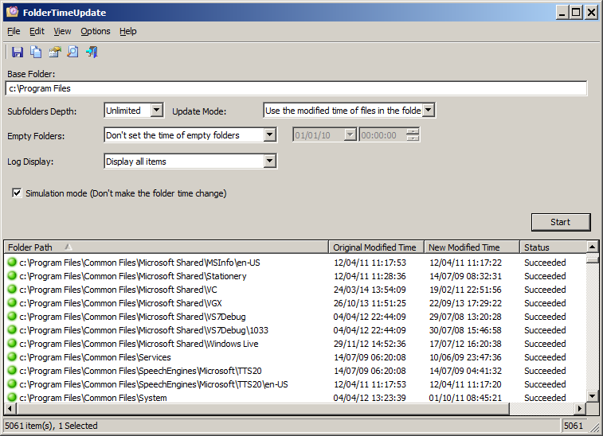The image size is (603, 436).
Task: Disable the Simulation mode checkbox
Action: 17,193
